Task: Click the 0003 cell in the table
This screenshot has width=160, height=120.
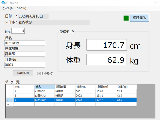Action: pyautogui.click(x=85, y=100)
